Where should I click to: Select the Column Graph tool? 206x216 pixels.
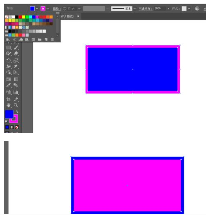click(16, 92)
